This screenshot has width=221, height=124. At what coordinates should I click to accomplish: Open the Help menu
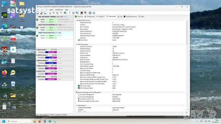67,10
